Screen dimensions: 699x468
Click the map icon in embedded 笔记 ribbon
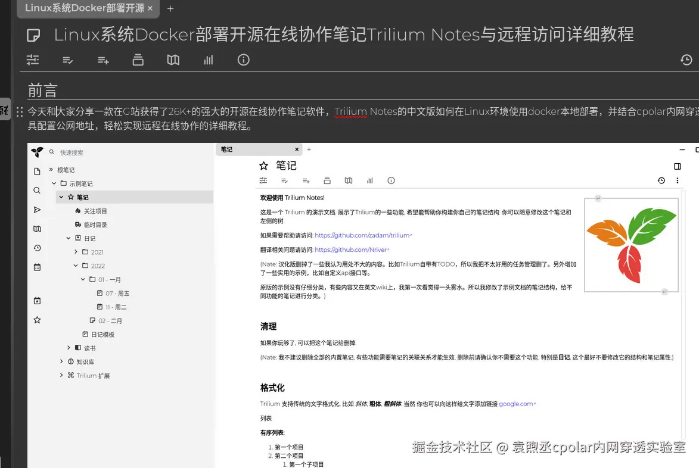[349, 180]
